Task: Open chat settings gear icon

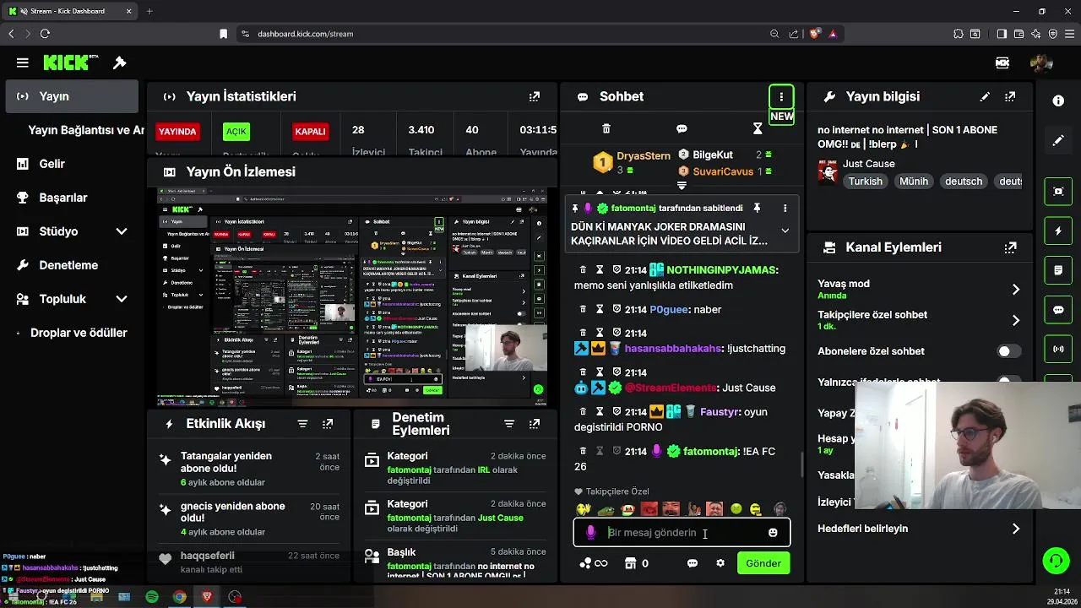Action: coord(720,563)
